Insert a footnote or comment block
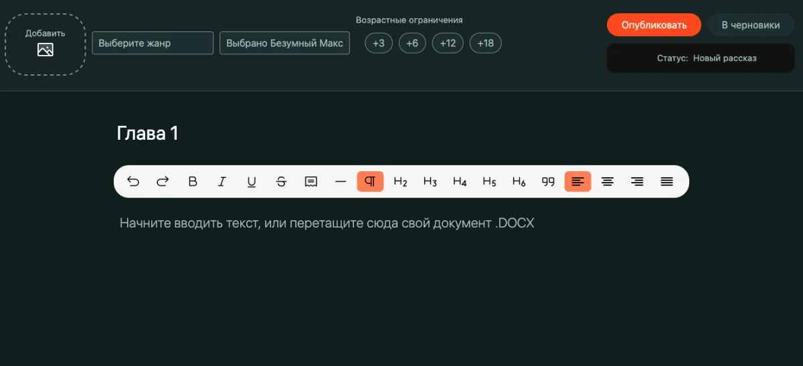The image size is (803, 366). tap(310, 181)
